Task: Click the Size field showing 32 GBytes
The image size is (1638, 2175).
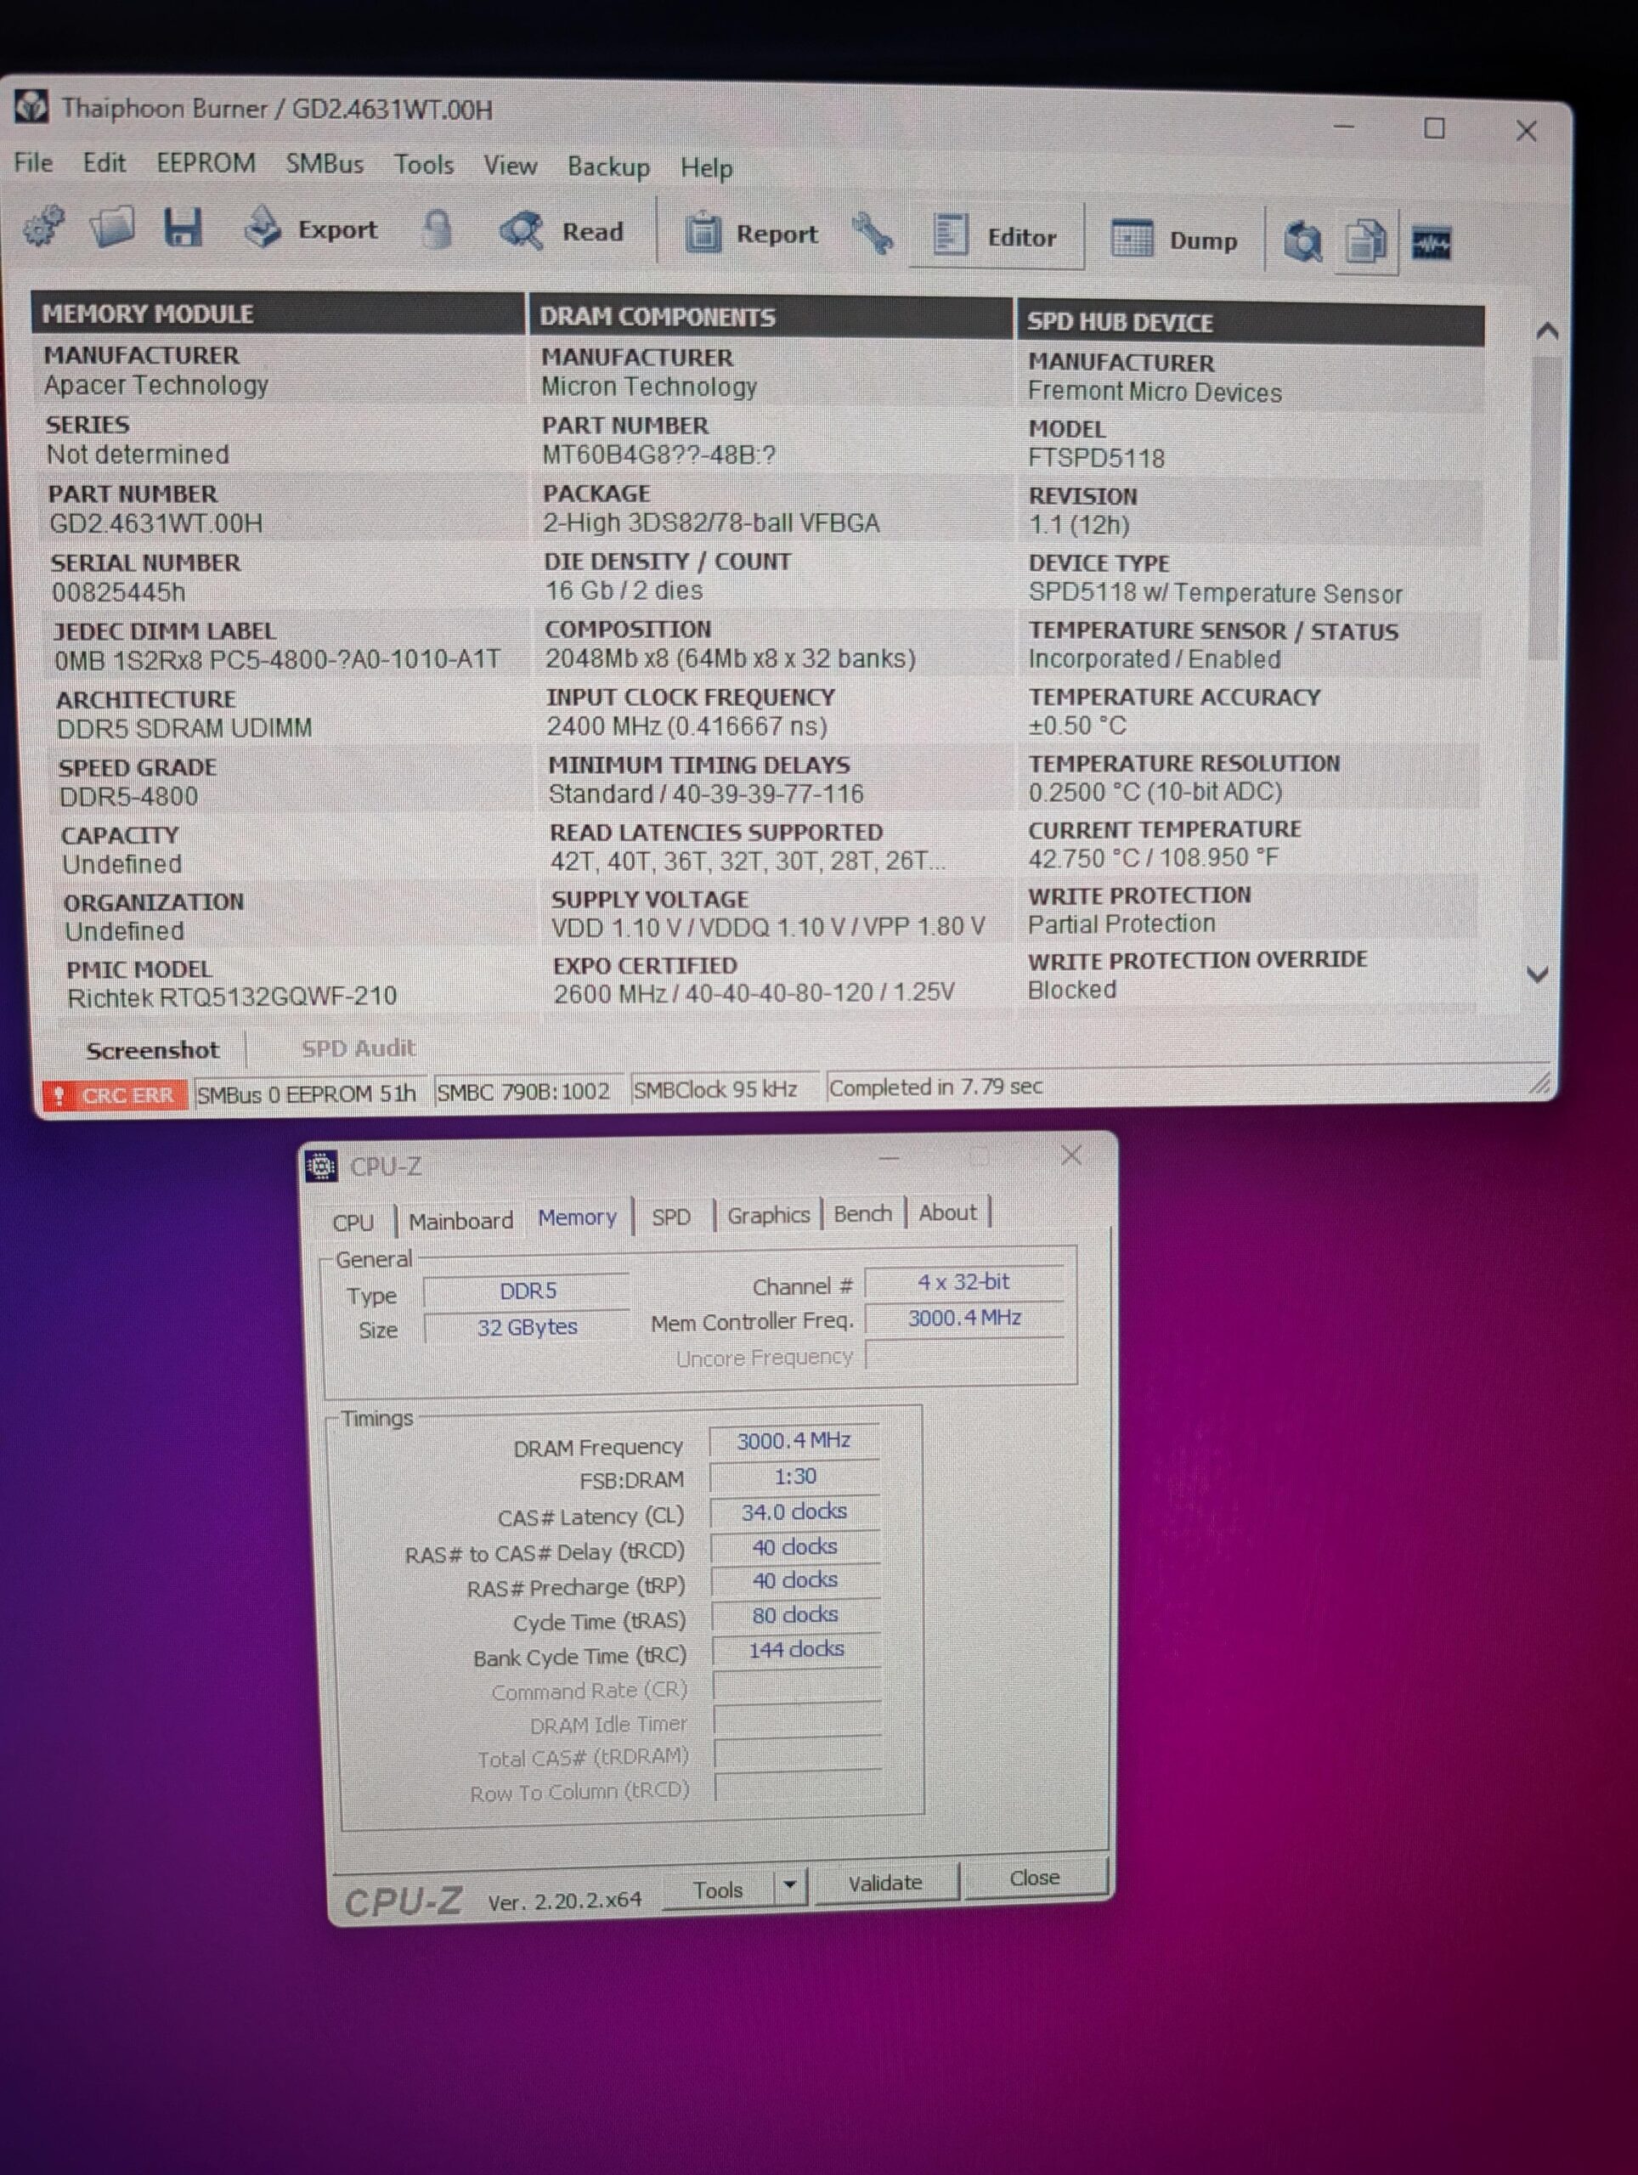Action: pyautogui.click(x=527, y=1327)
